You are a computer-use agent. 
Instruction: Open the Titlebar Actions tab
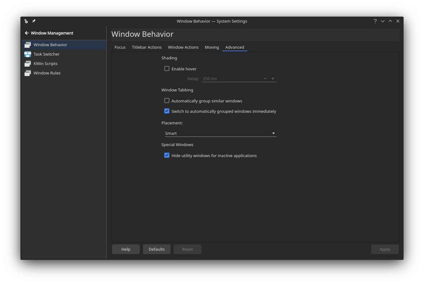pyautogui.click(x=147, y=47)
